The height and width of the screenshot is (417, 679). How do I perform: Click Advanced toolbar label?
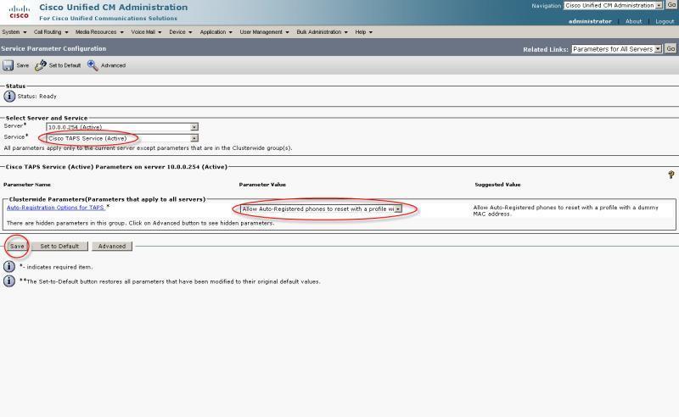(113, 66)
